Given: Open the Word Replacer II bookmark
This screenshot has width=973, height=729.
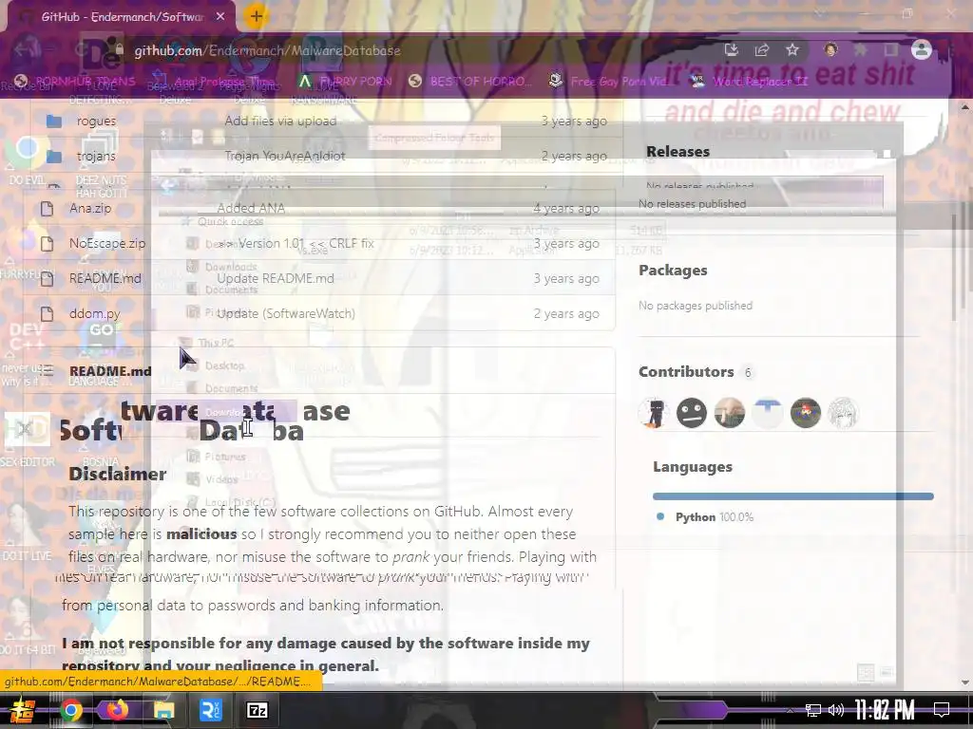Looking at the screenshot, I should (749, 82).
